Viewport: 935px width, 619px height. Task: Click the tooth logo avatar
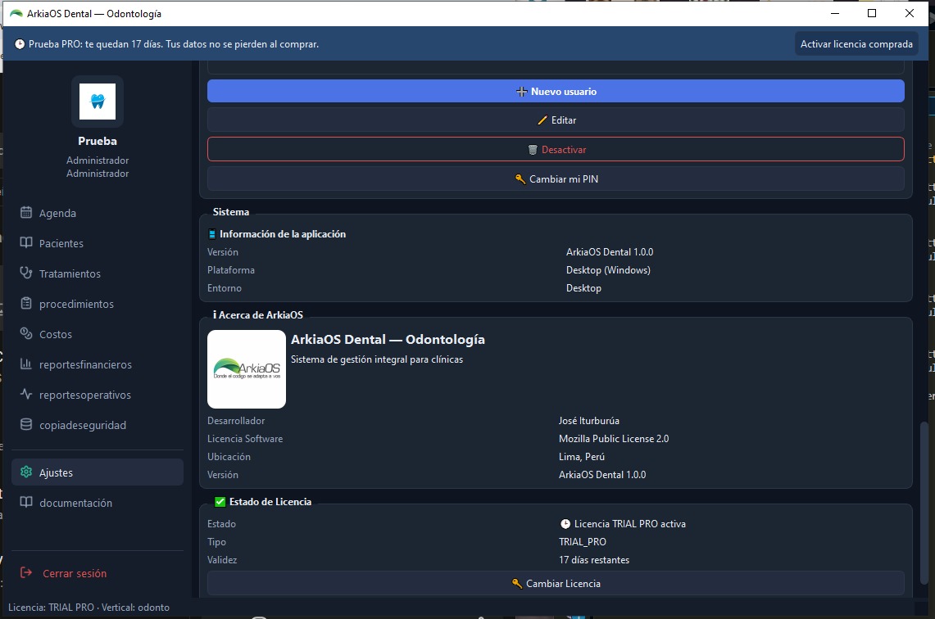tap(98, 102)
